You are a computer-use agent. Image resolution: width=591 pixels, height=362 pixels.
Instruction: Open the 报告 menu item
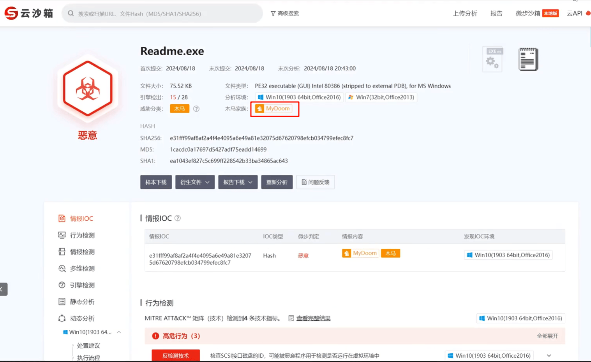tap(496, 13)
